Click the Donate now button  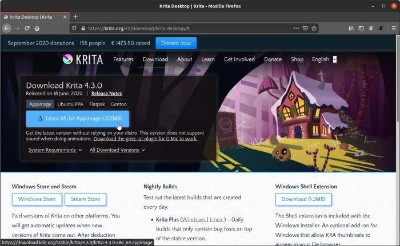(x=175, y=43)
